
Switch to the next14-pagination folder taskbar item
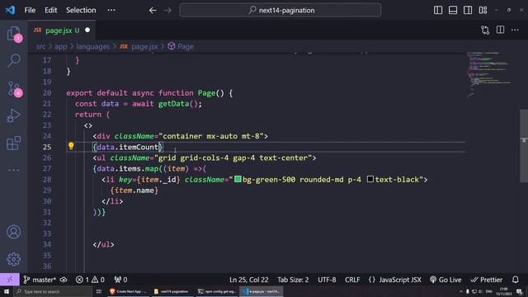click(172, 291)
